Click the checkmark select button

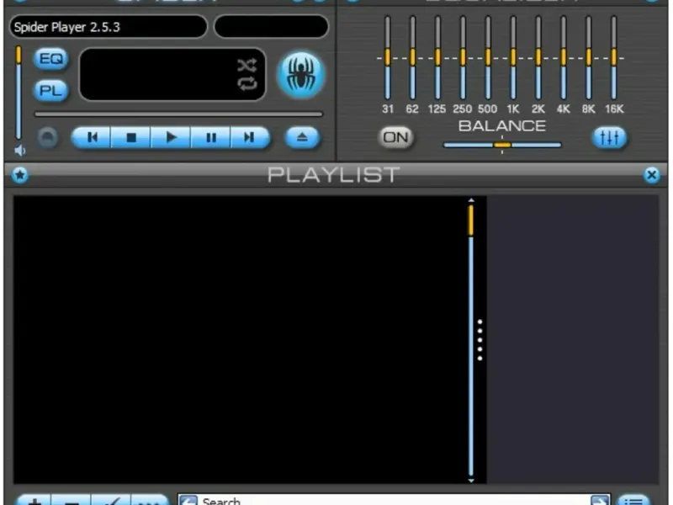[x=111, y=501]
